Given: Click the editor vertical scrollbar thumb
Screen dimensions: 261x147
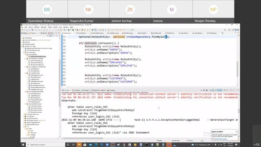Looking at the screenshot, I should 237,69.
